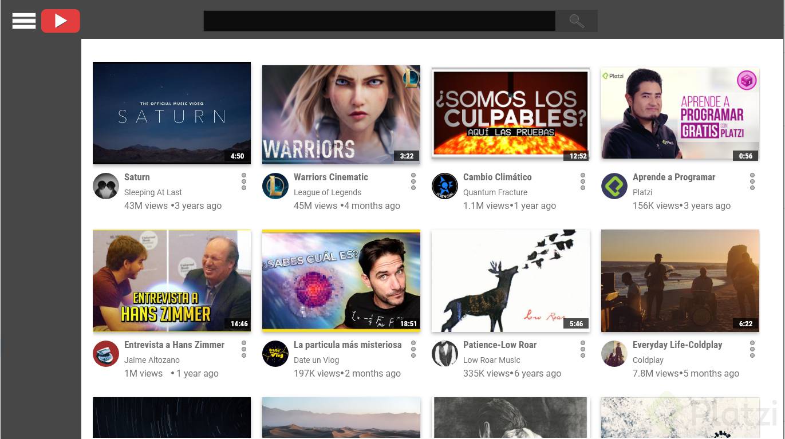Open options menu for La particula más misteriosa
The image size is (785, 439).
pyautogui.click(x=413, y=349)
